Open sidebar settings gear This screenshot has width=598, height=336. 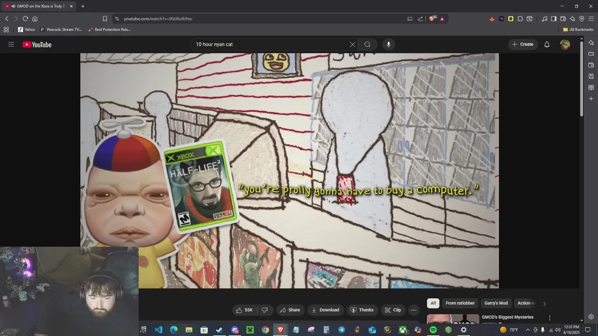click(x=591, y=317)
